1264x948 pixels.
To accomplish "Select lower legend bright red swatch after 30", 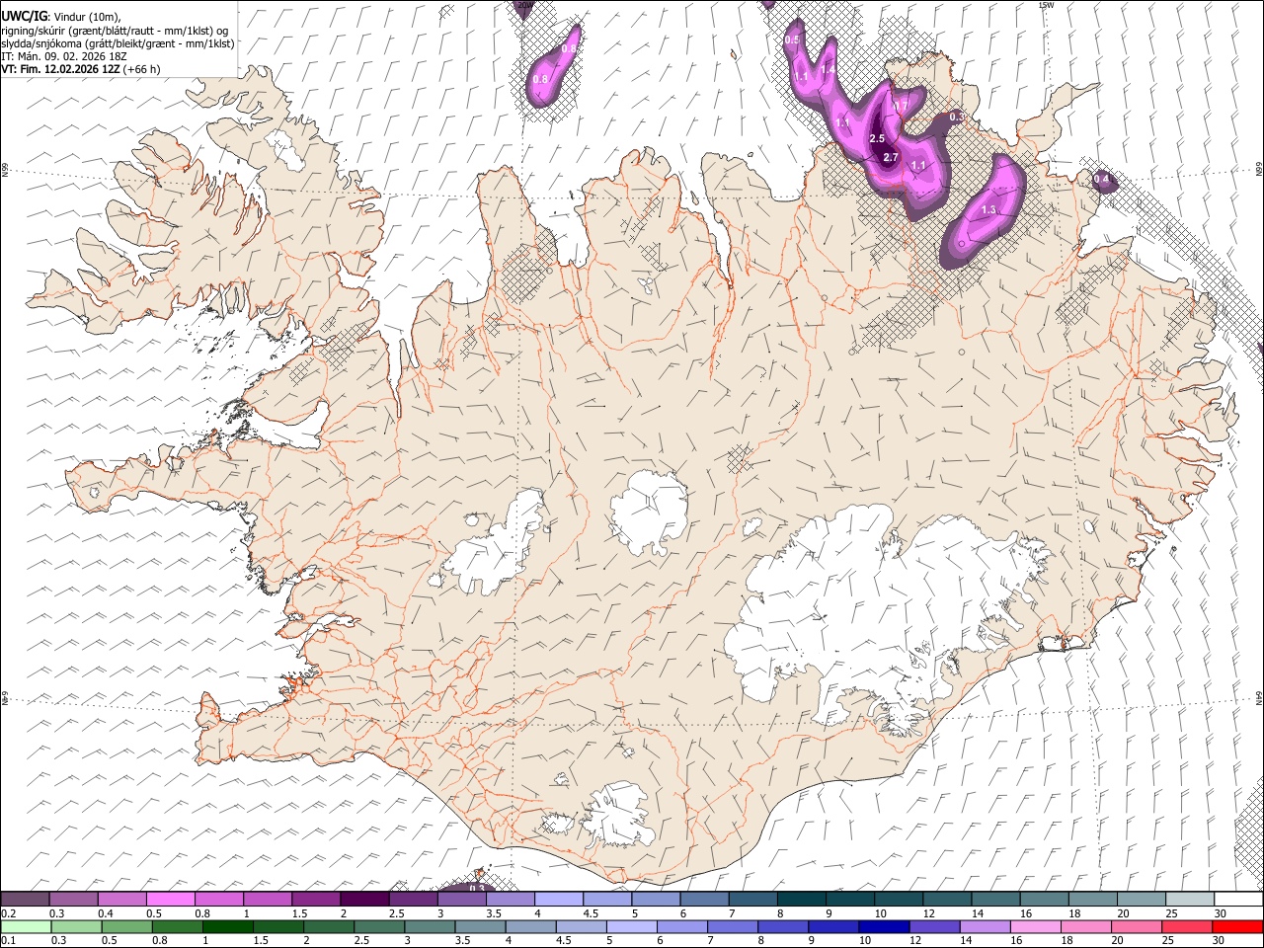I will pos(1237,926).
